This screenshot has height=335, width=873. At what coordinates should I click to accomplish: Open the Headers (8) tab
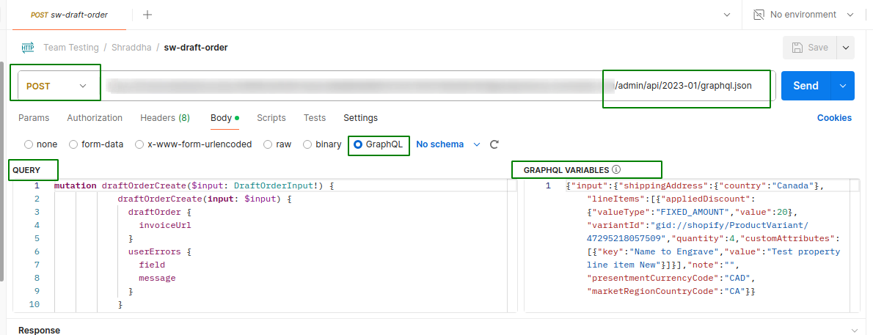[164, 118]
